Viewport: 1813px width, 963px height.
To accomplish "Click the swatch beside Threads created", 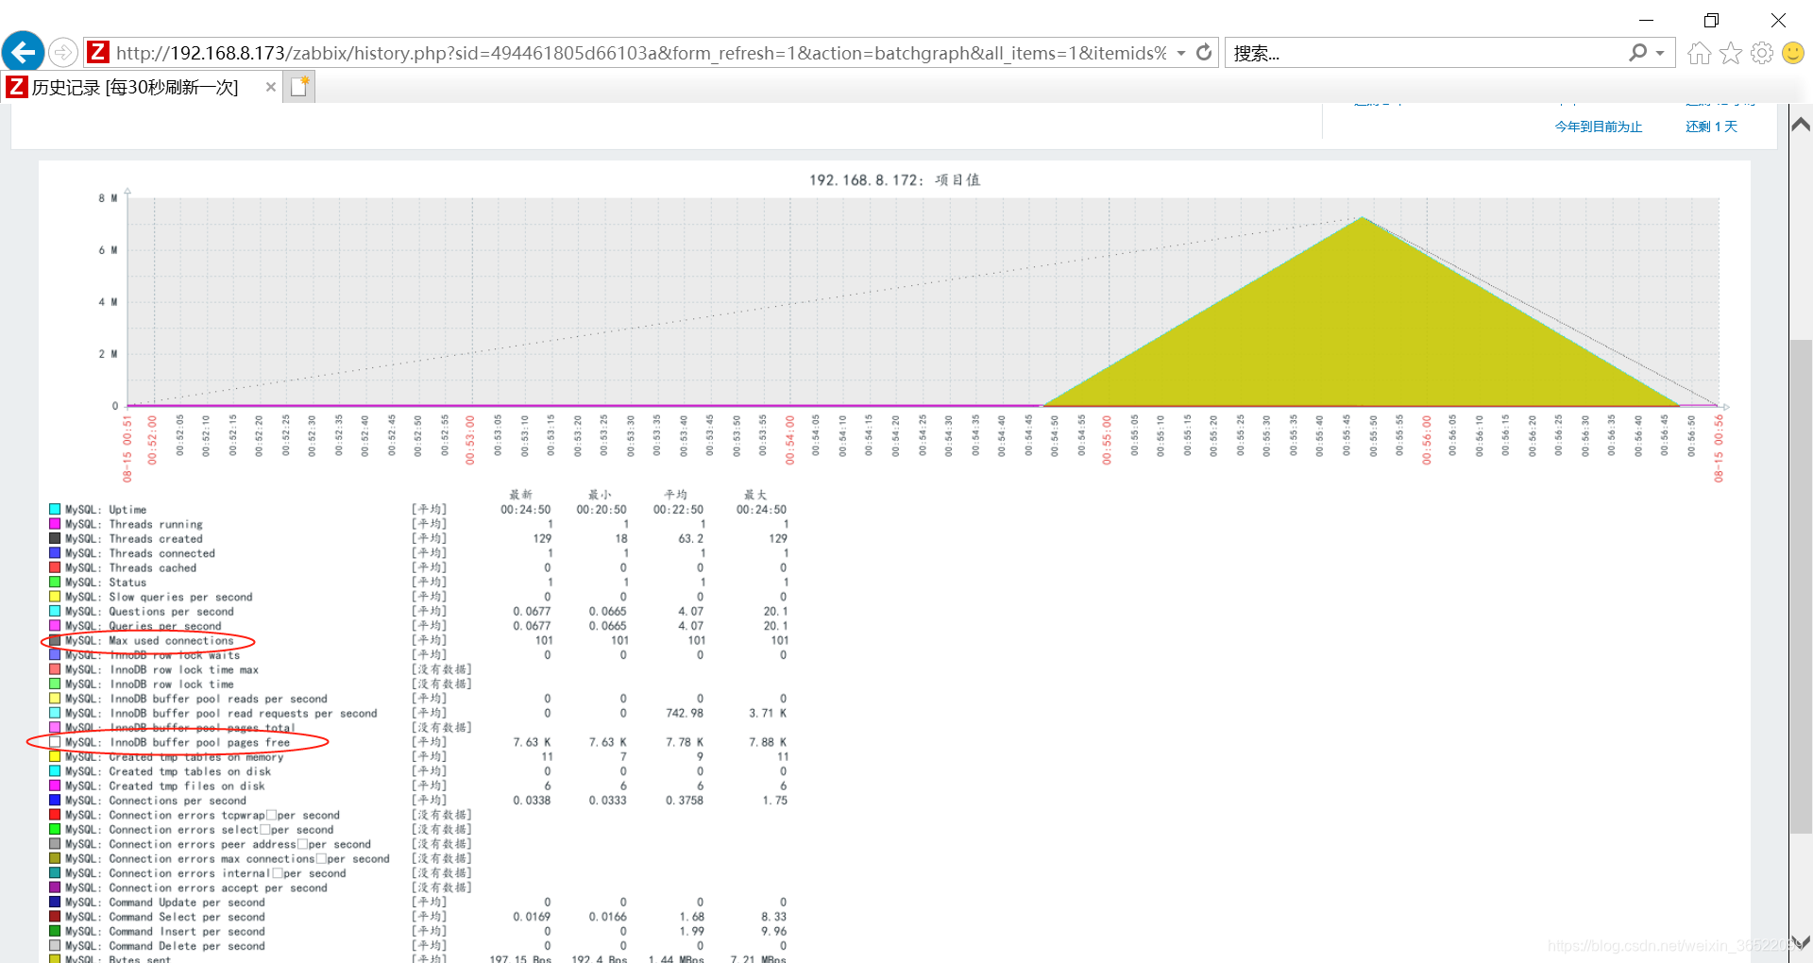I will pyautogui.click(x=55, y=538).
